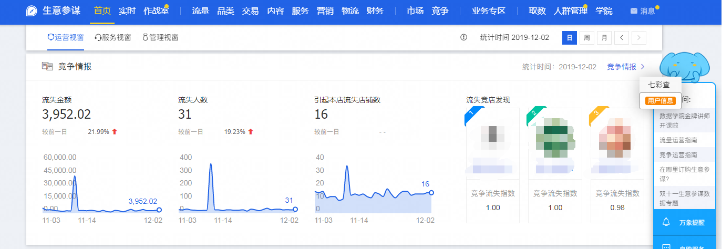Image resolution: width=722 pixels, height=249 pixels.
Task: Click the 竞争情报 section header icon
Action: [x=48, y=66]
